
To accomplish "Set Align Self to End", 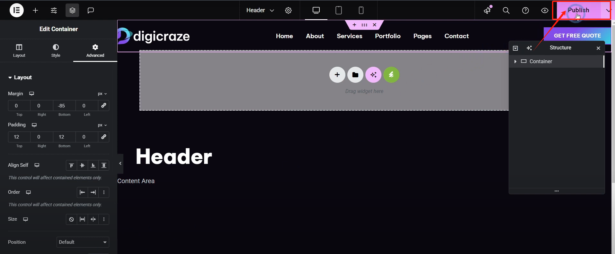I will coord(93,165).
